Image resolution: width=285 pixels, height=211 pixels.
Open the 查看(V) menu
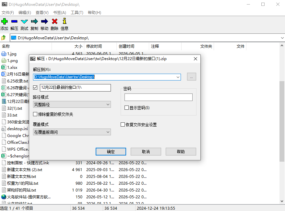tap(42, 13)
